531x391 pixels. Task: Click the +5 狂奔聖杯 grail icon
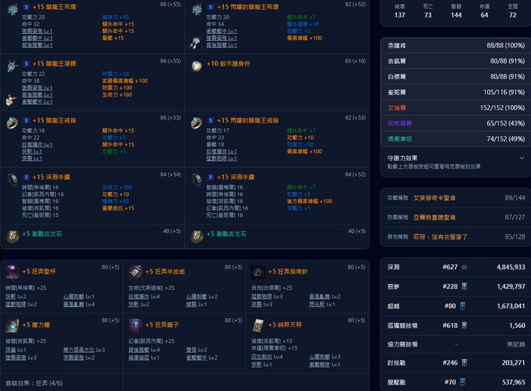point(12,272)
